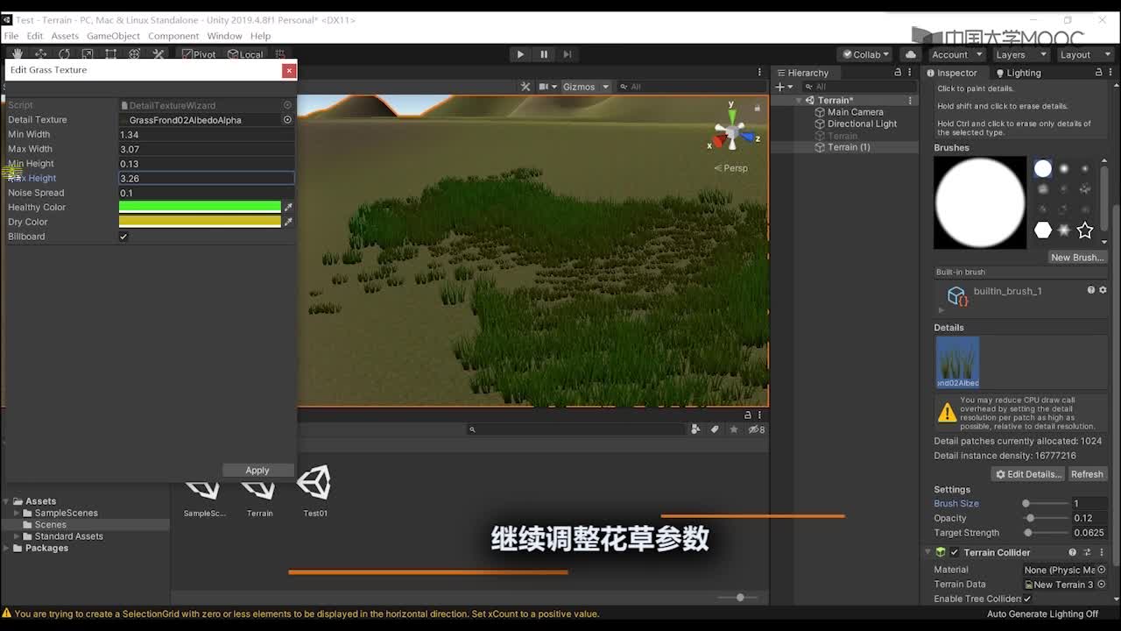Select the Rotate tool in toolbar

pos(64,54)
